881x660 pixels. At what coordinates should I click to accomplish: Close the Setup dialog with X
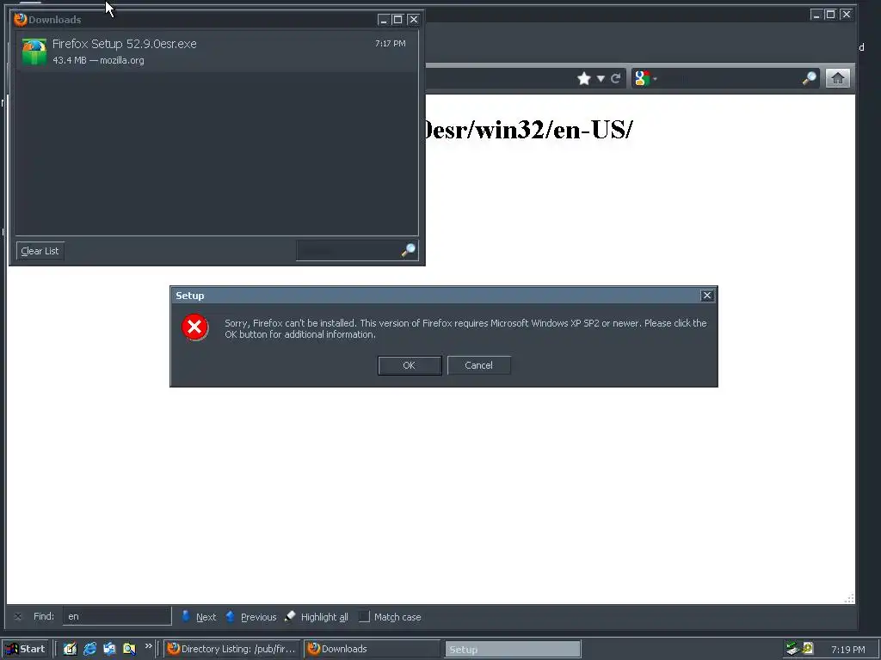[707, 296]
